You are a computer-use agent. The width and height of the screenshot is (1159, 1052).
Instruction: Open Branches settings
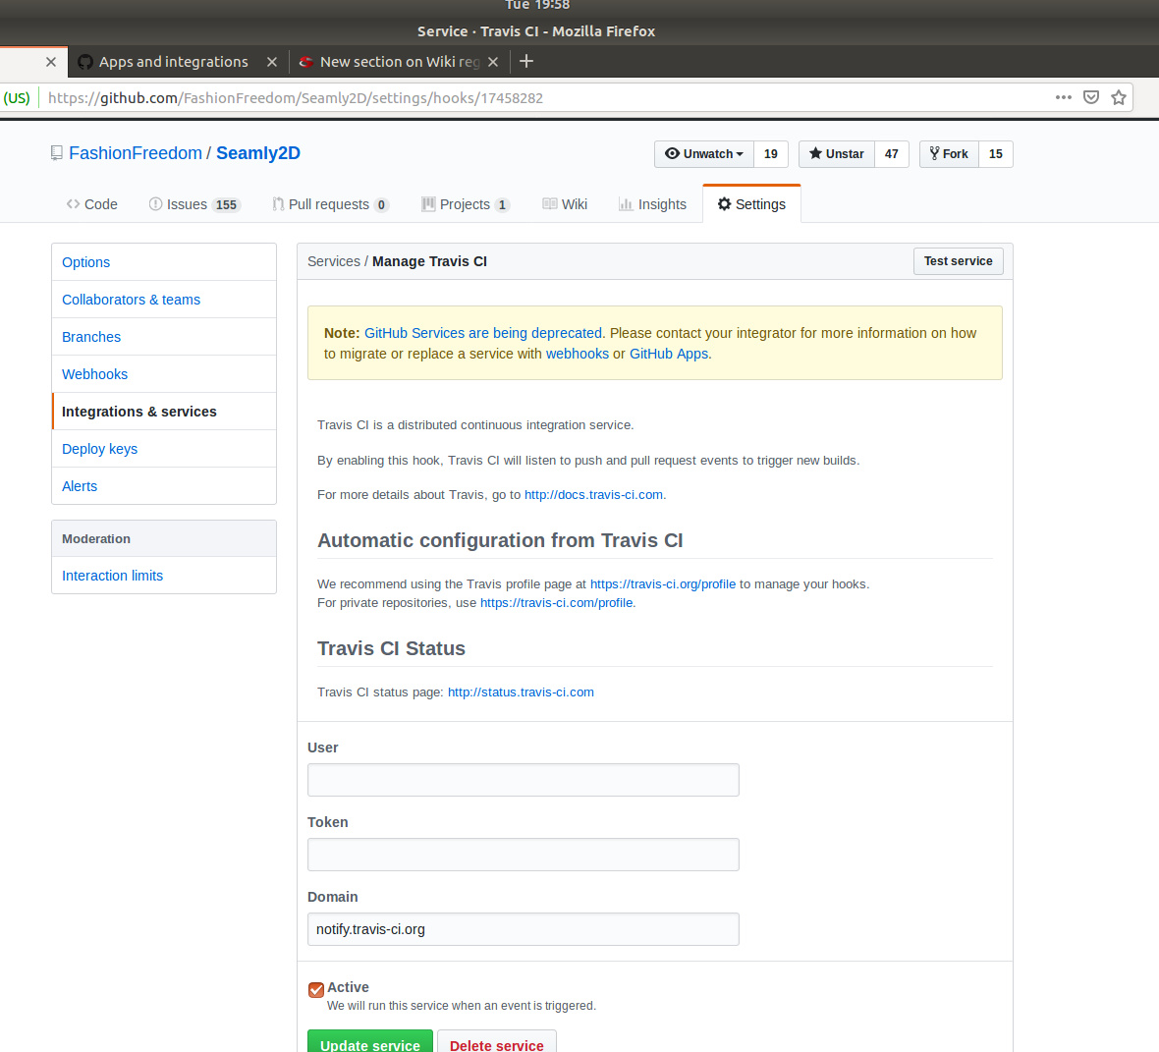click(x=164, y=337)
